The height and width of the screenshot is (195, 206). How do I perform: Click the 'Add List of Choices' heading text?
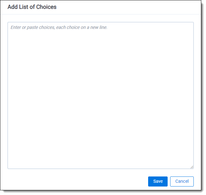(x=32, y=7)
